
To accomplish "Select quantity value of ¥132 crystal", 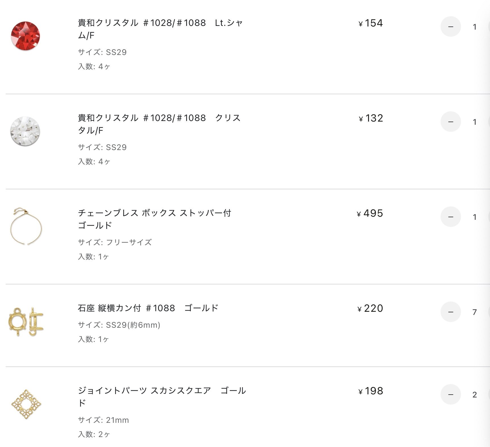I will pyautogui.click(x=474, y=122).
